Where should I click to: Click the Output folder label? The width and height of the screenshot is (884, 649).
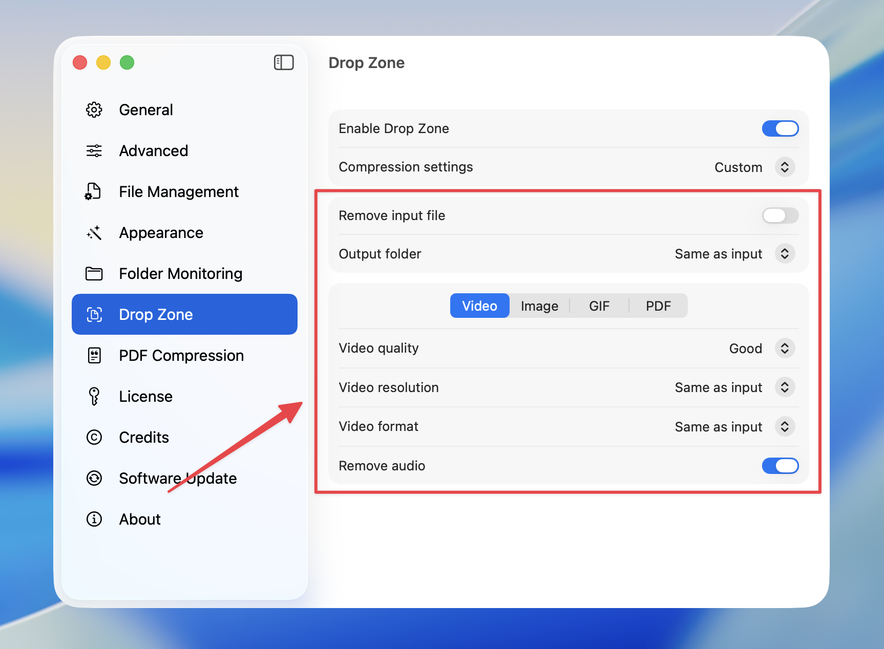point(380,254)
